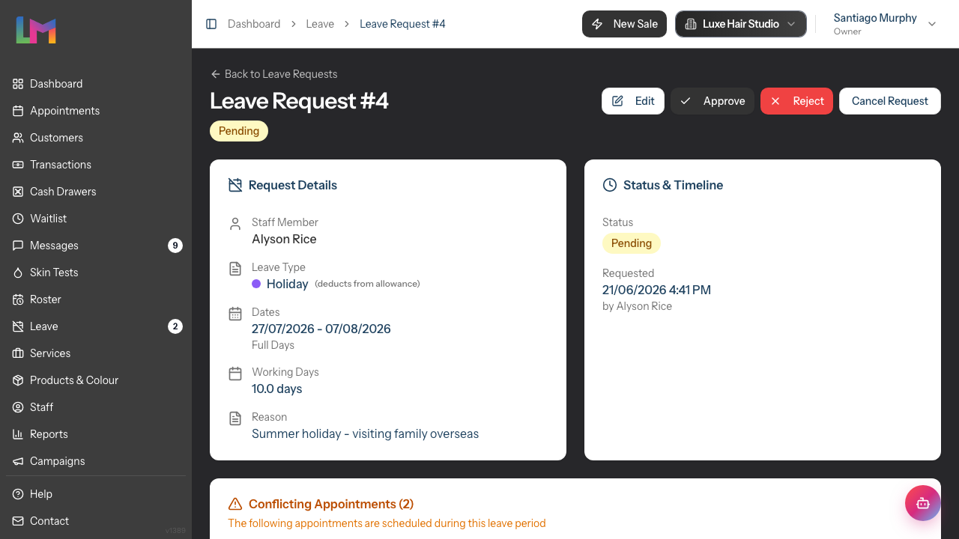Click the Leave calendar-off icon in sidebar

(x=18, y=326)
